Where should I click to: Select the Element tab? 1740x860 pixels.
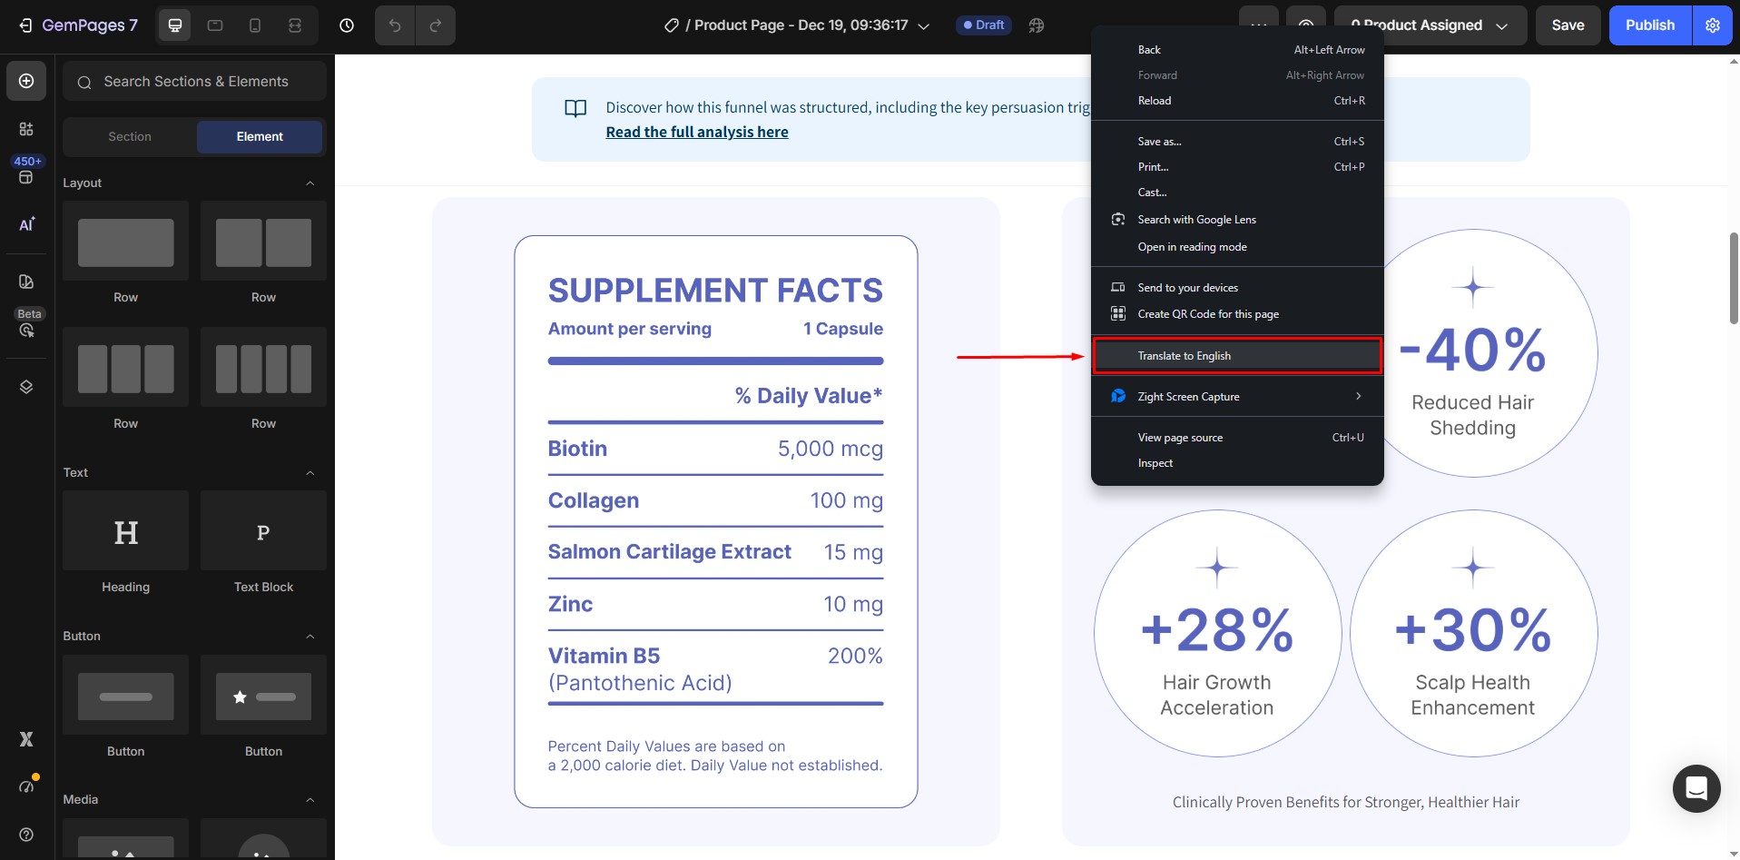click(x=260, y=136)
